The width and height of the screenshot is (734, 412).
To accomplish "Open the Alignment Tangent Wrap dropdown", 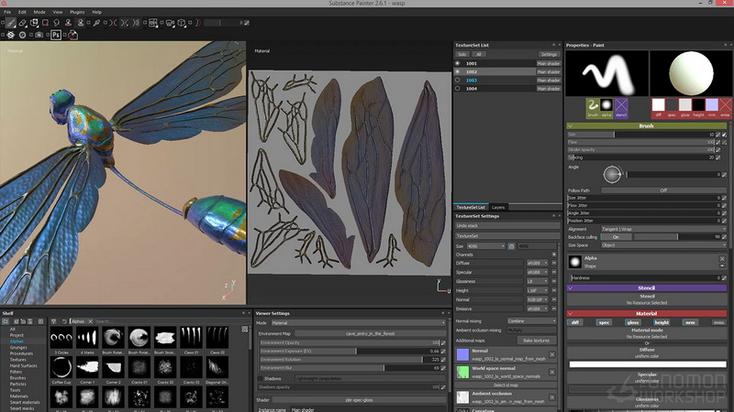I will [663, 229].
